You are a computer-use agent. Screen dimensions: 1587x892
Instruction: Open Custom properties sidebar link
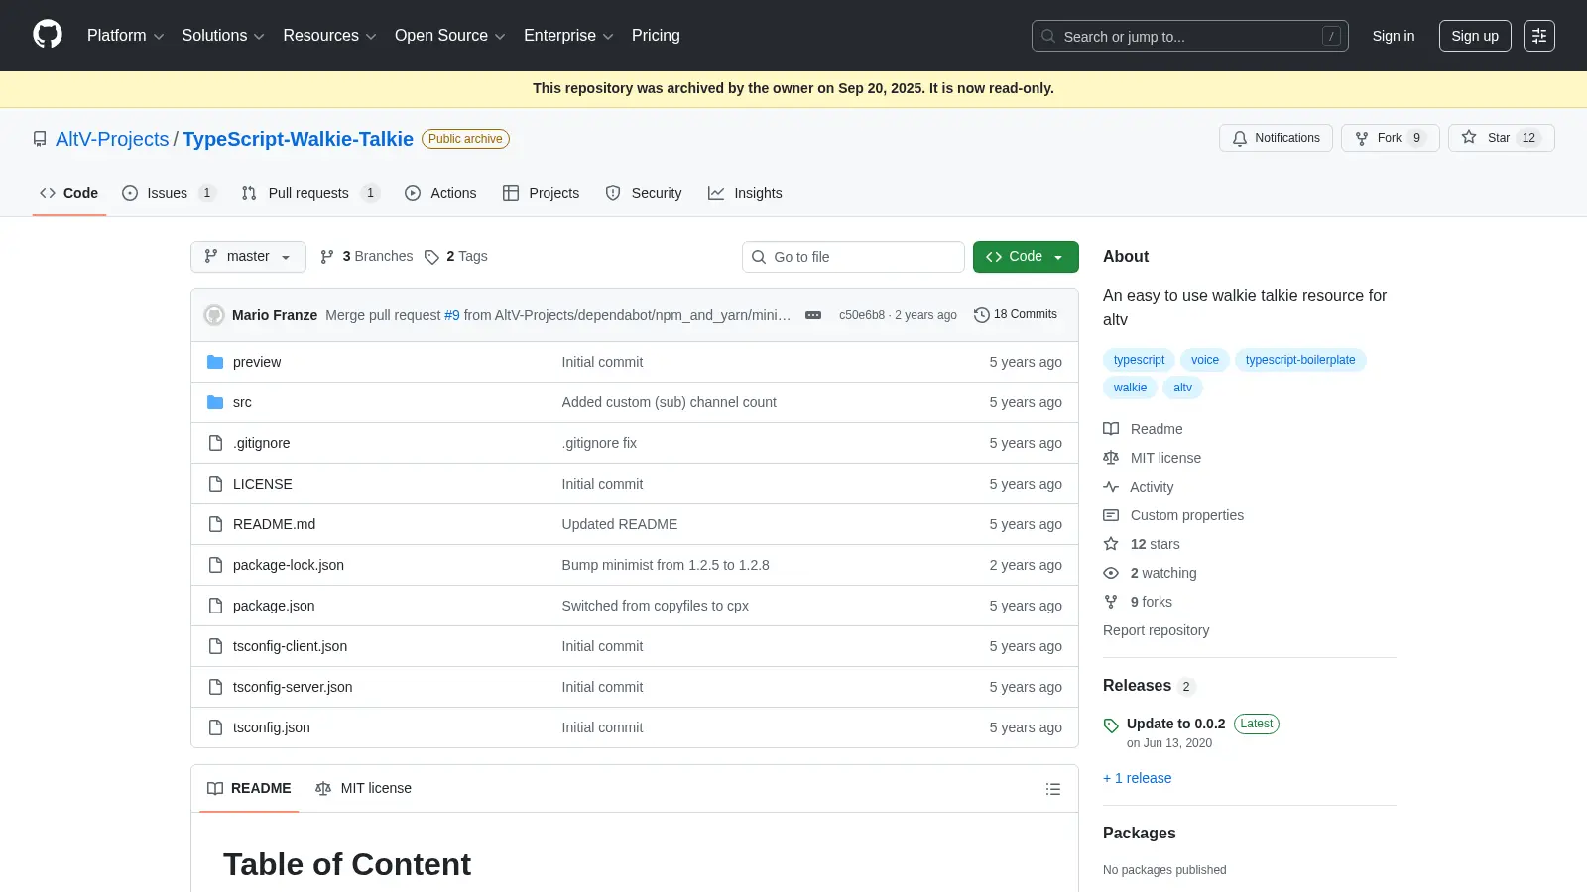click(1173, 515)
